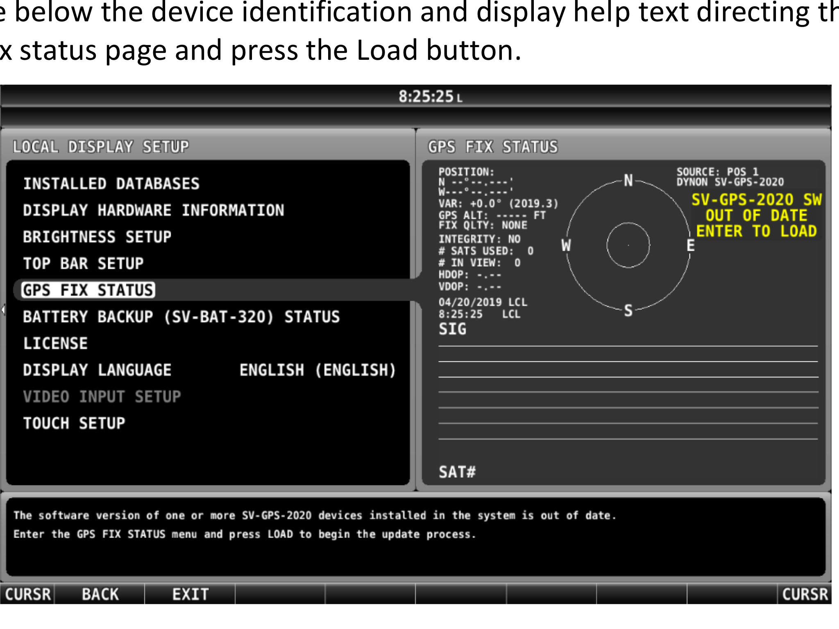Click the GPS ALT reading
The image size is (839, 629).
492,215
